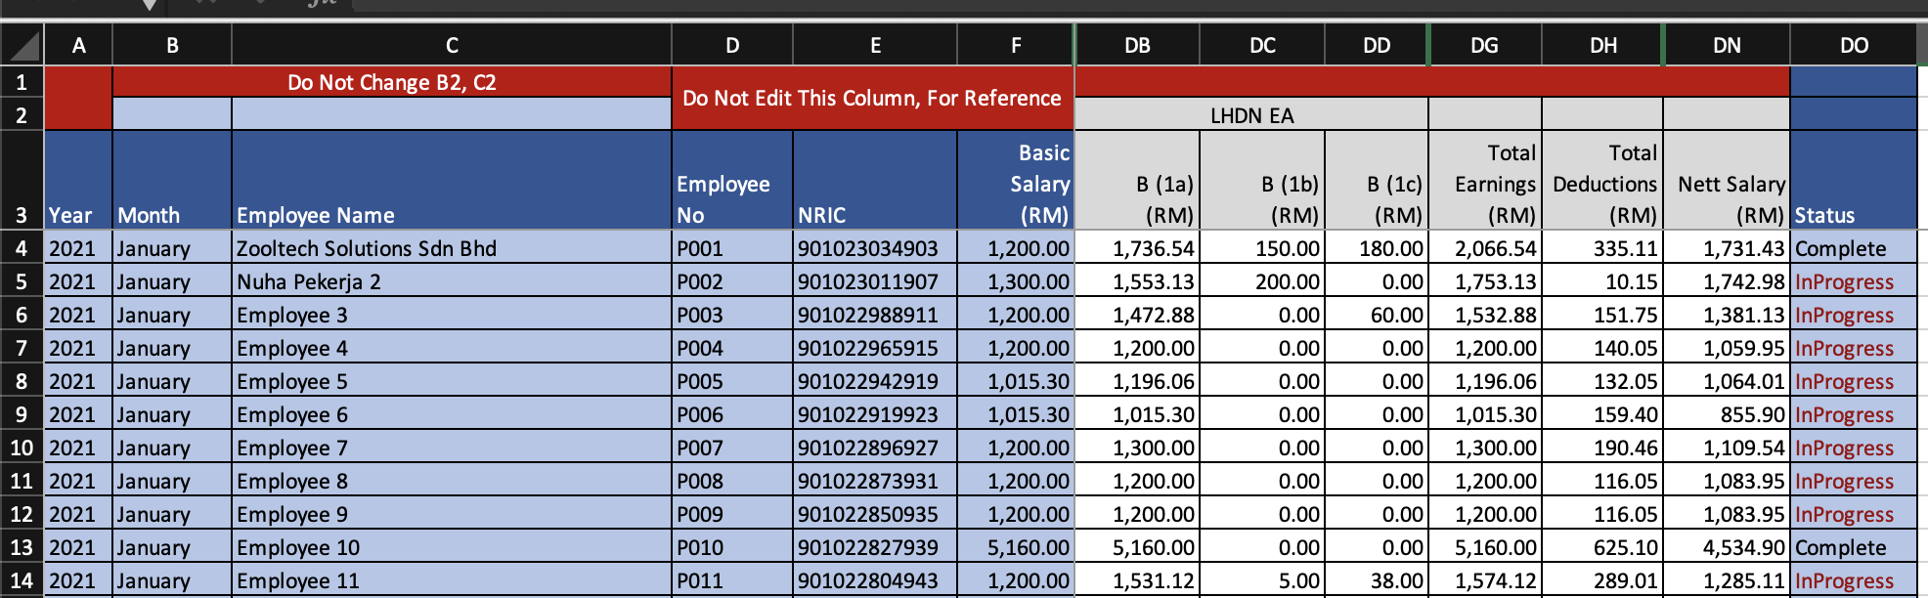Click the 'B (1c) (RM)' header cell
The image size is (1928, 598).
point(1377,181)
